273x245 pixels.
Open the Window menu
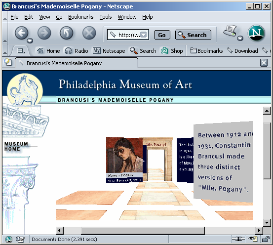pos(127,17)
